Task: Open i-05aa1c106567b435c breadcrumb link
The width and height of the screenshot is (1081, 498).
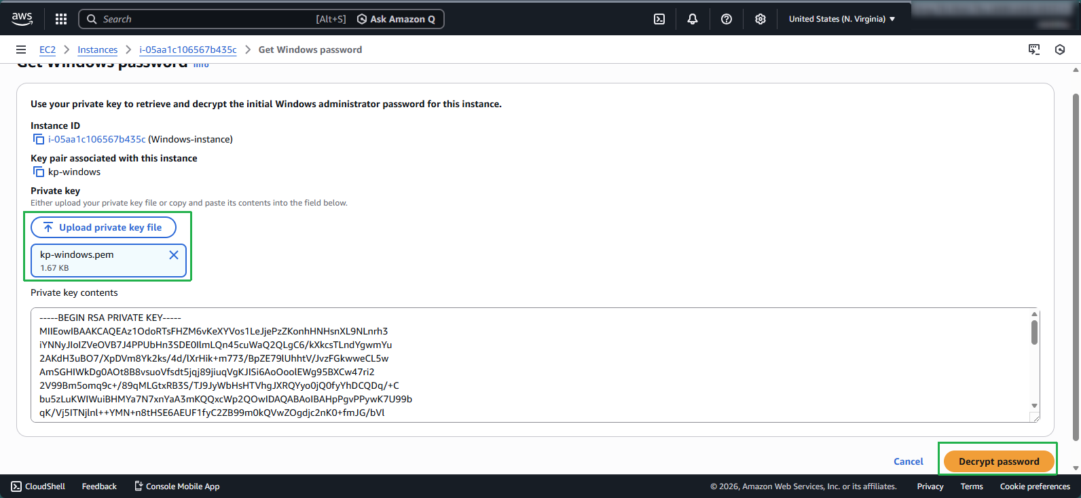Action: 188,50
